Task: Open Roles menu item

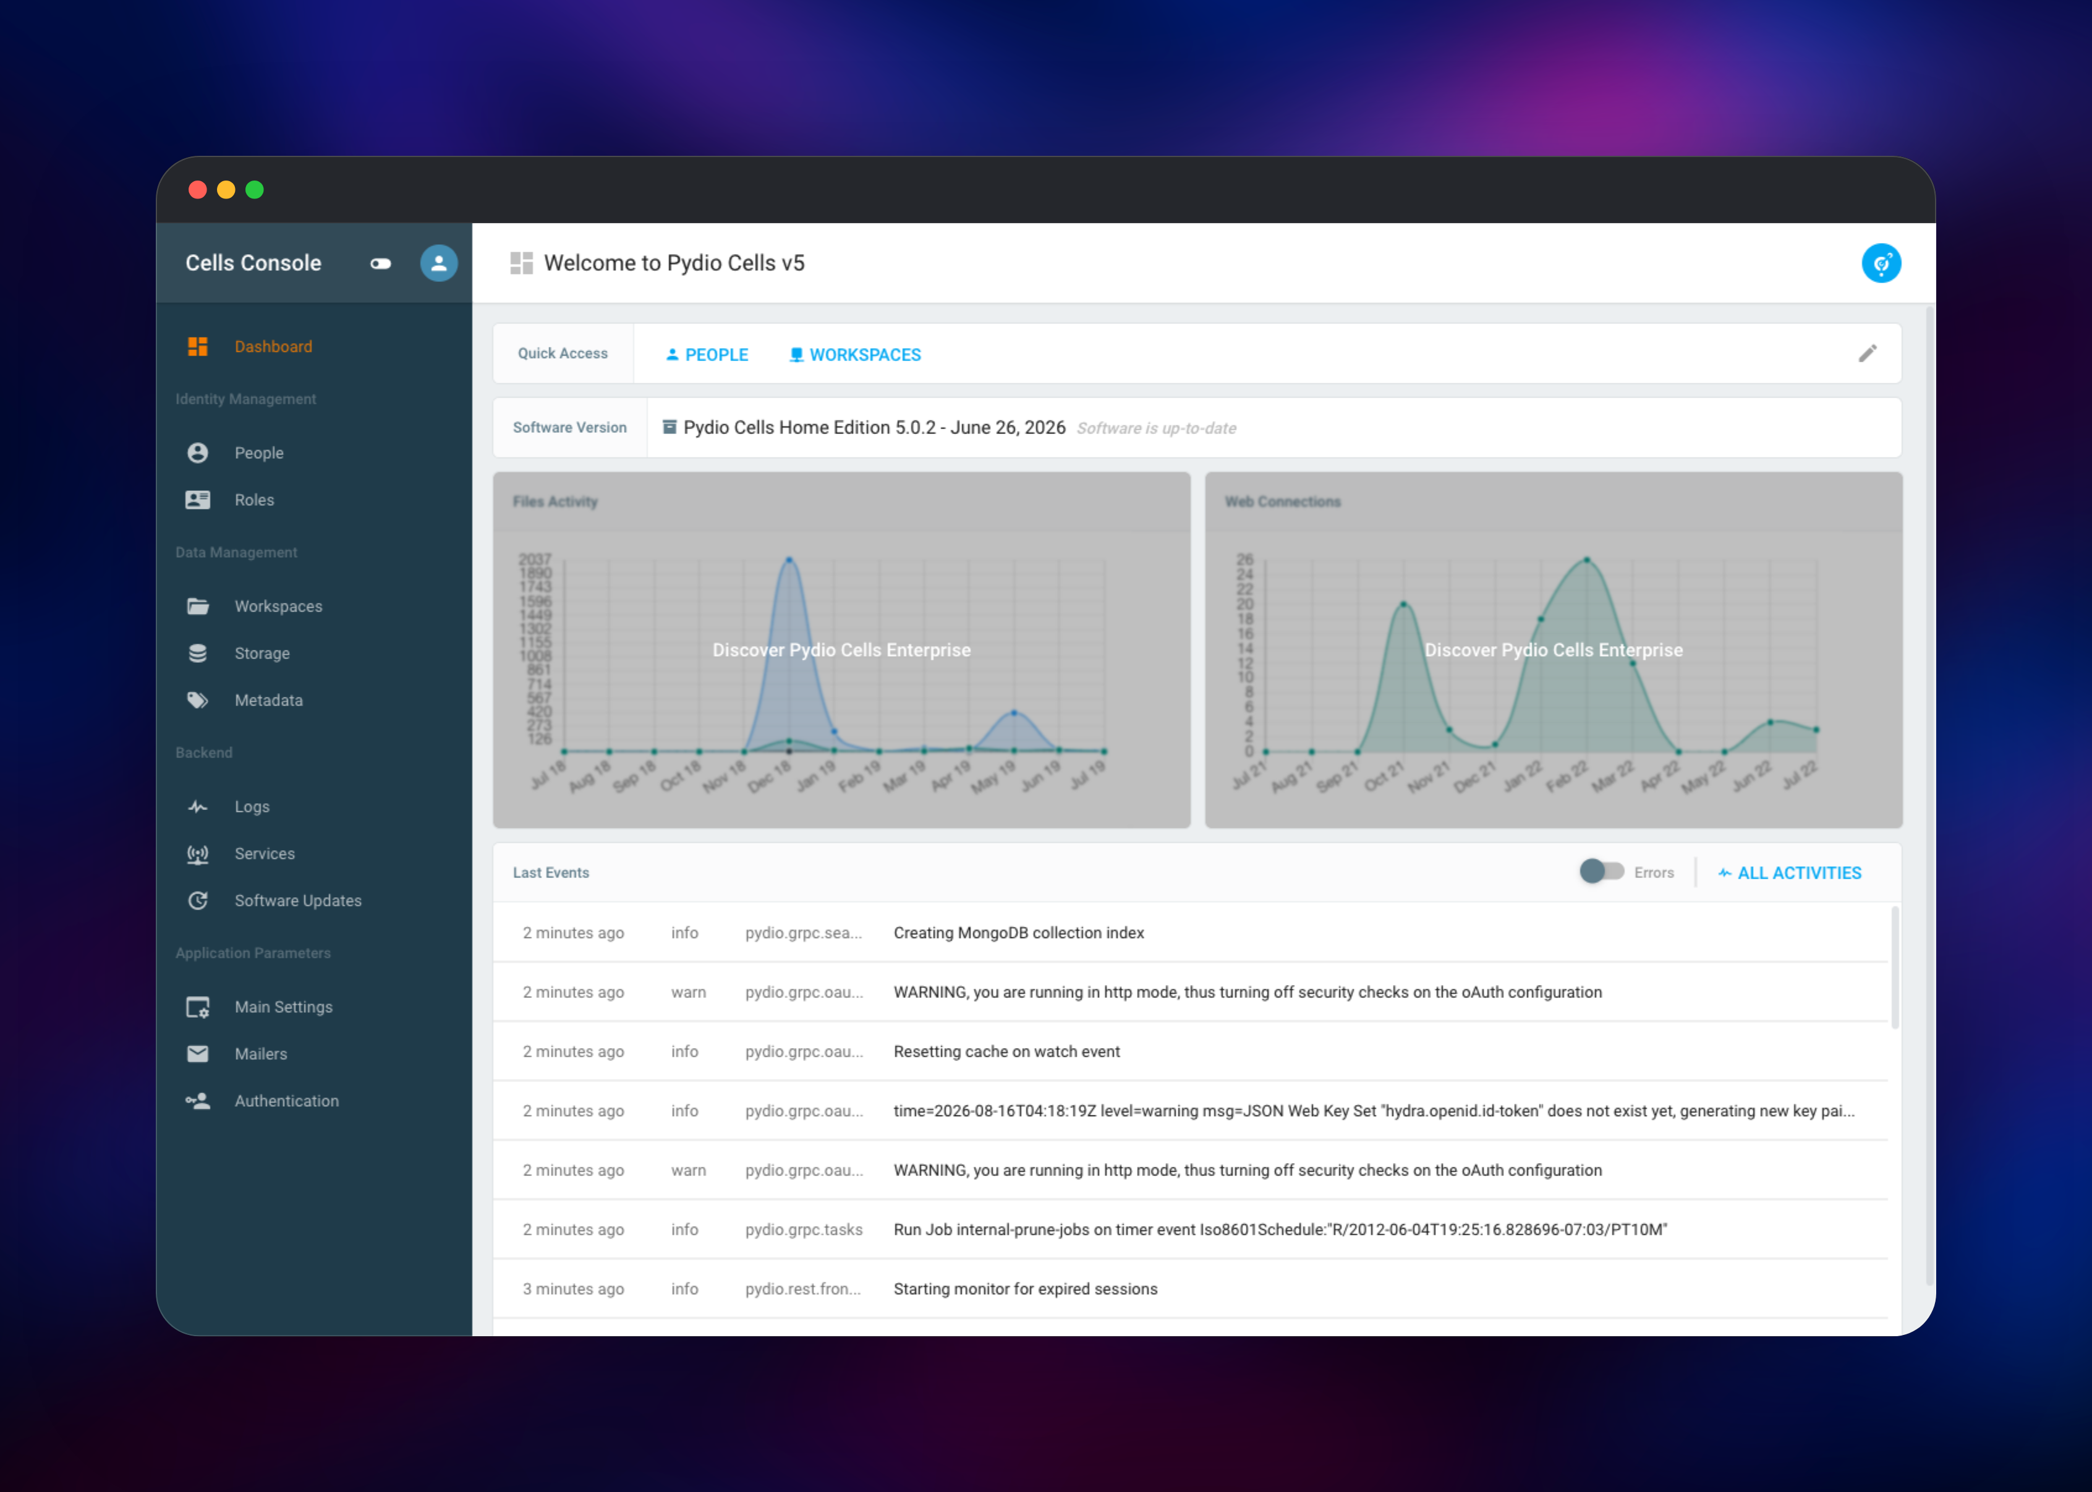Action: tap(314, 500)
